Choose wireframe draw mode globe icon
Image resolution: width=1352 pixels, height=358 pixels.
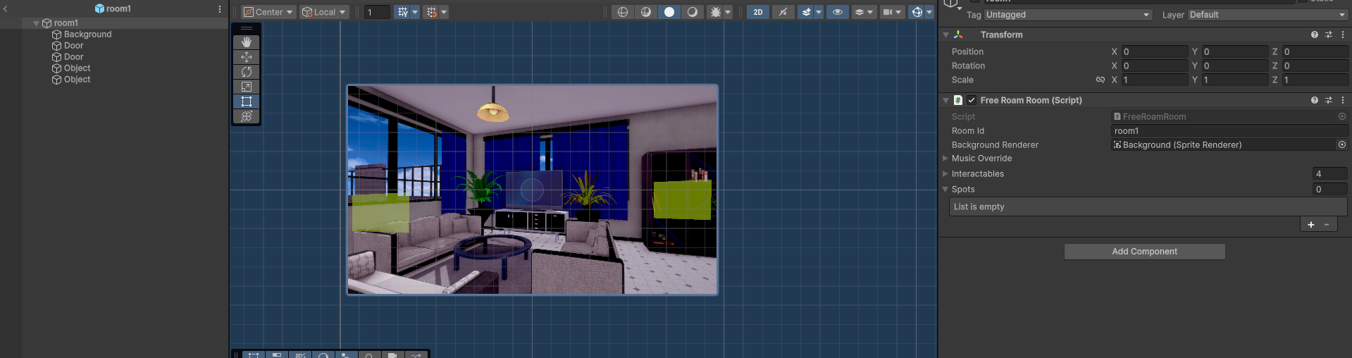622,12
